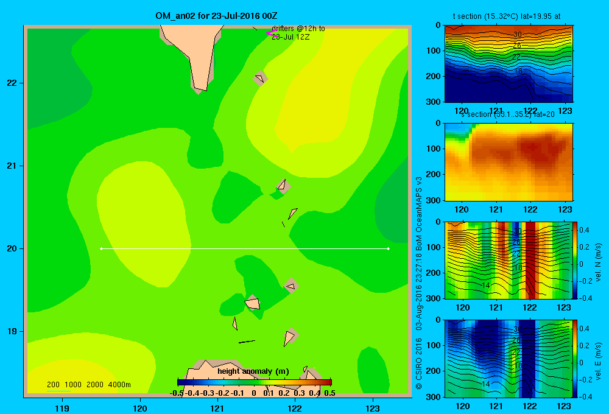609x414 pixels.
Task: Click '0.4' tick on vel. N colorbar
Action: pyautogui.click(x=584, y=230)
